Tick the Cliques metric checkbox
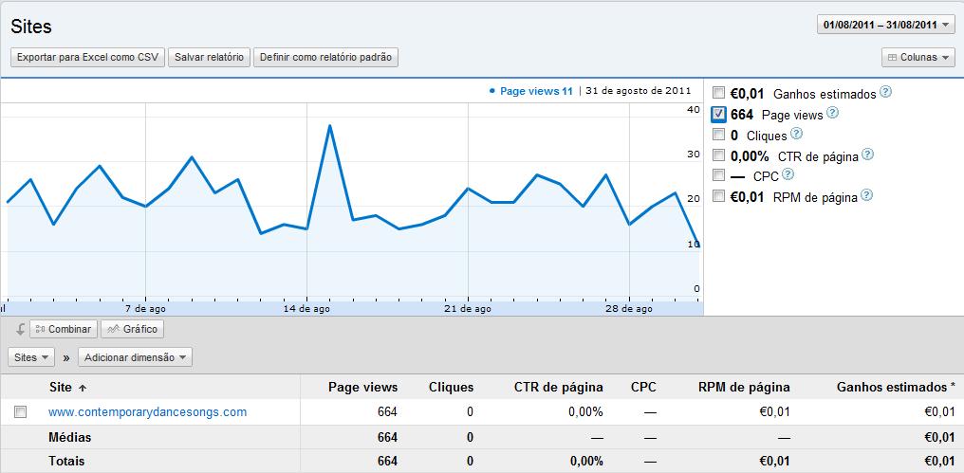The width and height of the screenshot is (964, 473). (x=719, y=135)
